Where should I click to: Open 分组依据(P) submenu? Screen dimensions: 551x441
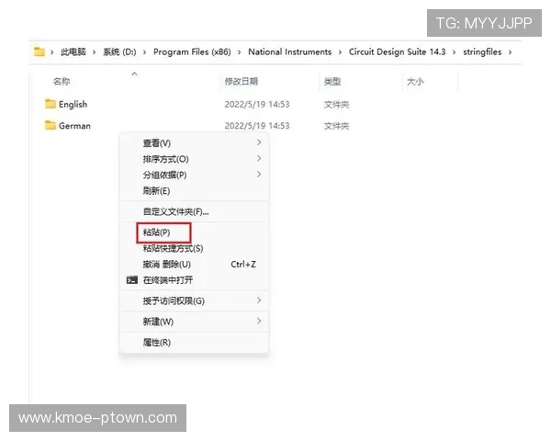pos(195,175)
